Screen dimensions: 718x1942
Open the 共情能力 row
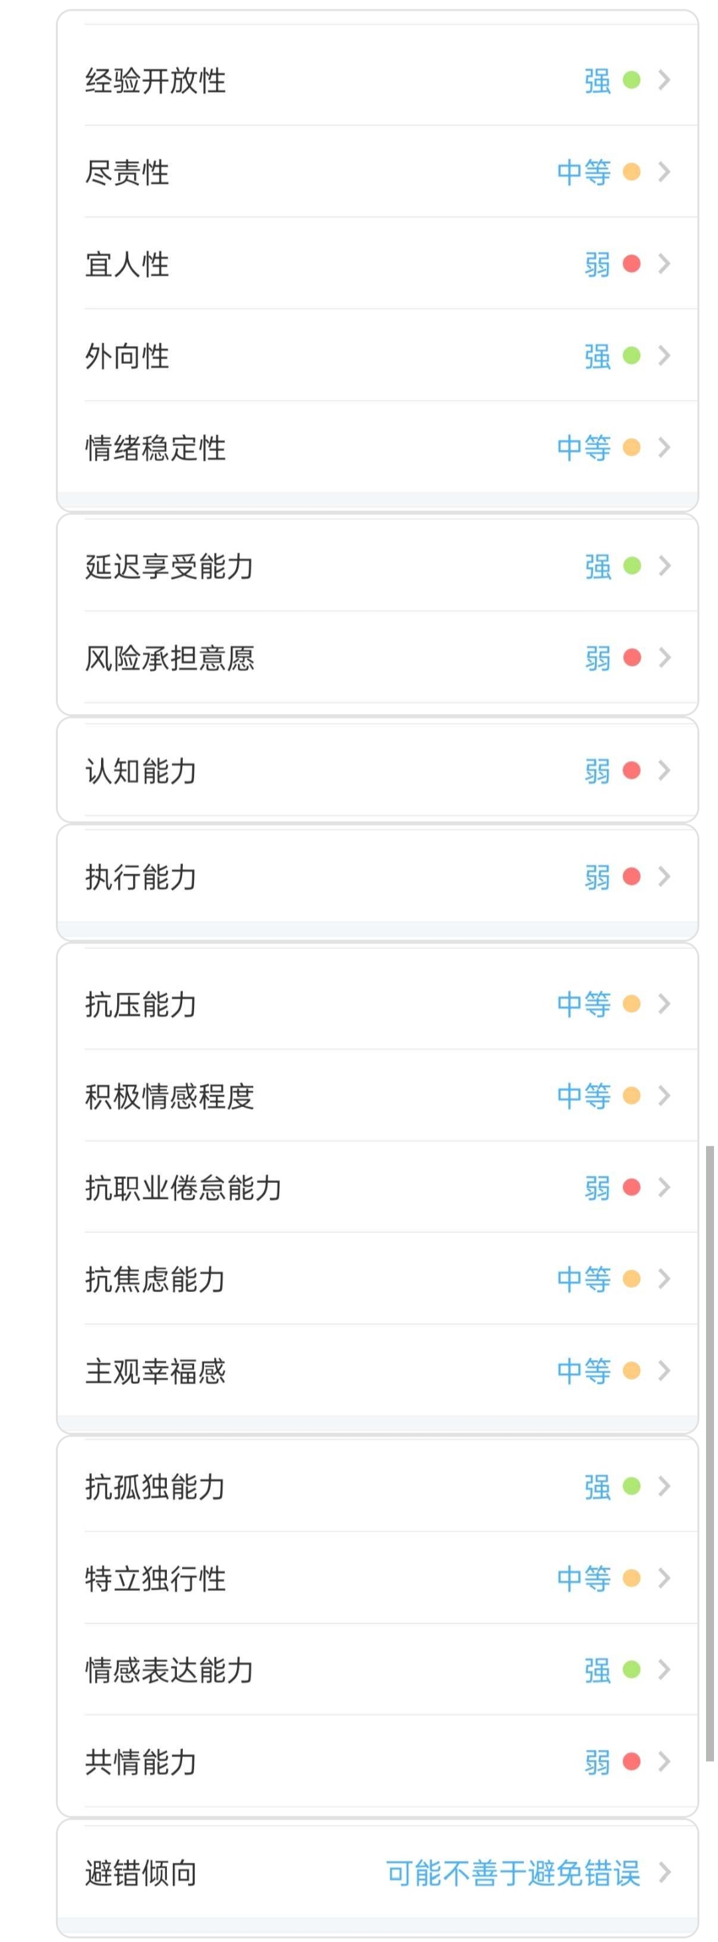point(378,1762)
